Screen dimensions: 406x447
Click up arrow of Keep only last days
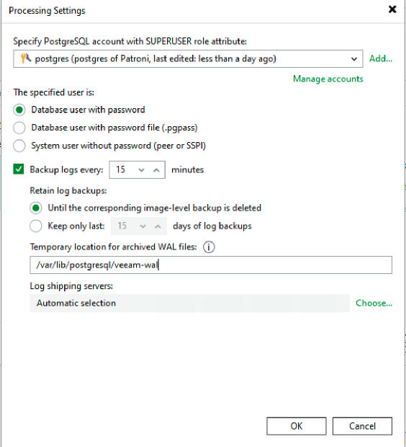coord(158,226)
